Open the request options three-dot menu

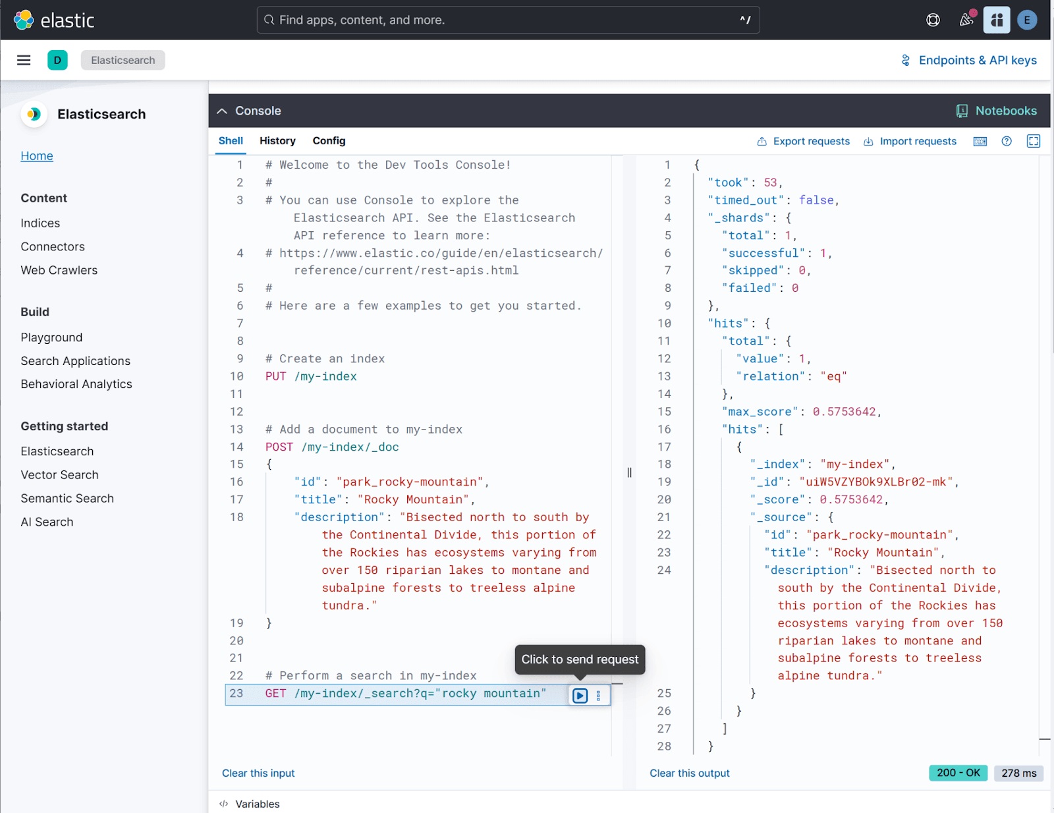[x=598, y=695]
